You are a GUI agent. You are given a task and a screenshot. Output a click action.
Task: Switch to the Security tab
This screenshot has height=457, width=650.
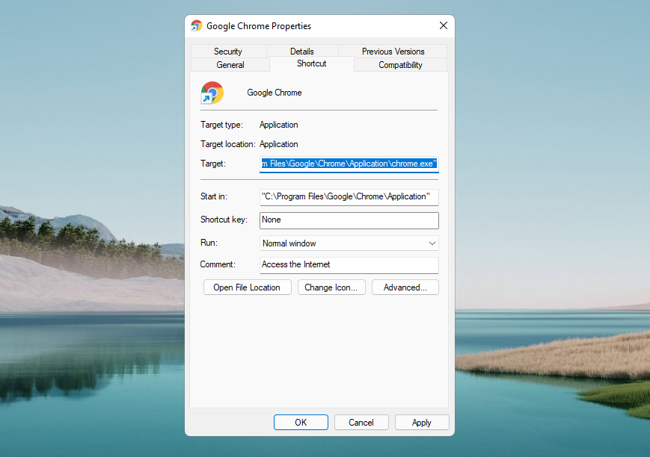pos(228,52)
